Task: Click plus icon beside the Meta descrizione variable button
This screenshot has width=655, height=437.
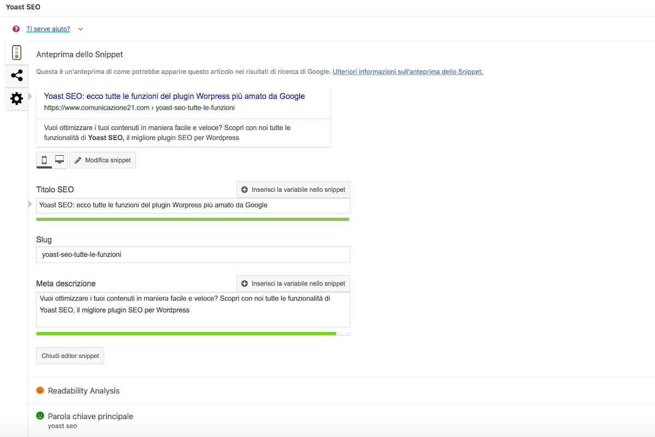Action: (245, 284)
